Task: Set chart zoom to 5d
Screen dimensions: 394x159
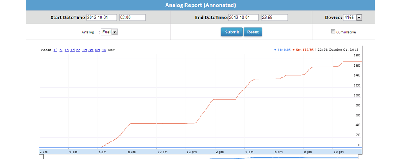Action: [x=78, y=50]
